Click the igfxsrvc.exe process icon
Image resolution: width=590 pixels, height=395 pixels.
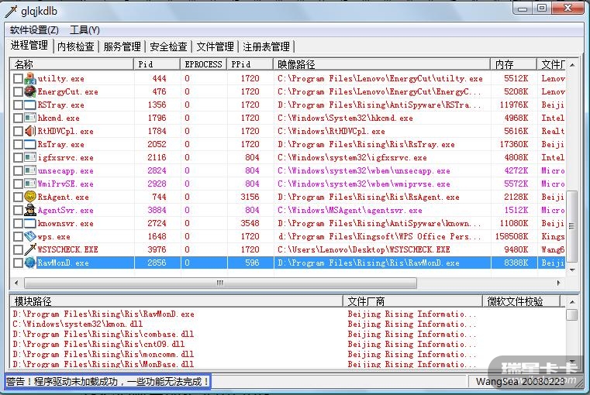(30, 157)
